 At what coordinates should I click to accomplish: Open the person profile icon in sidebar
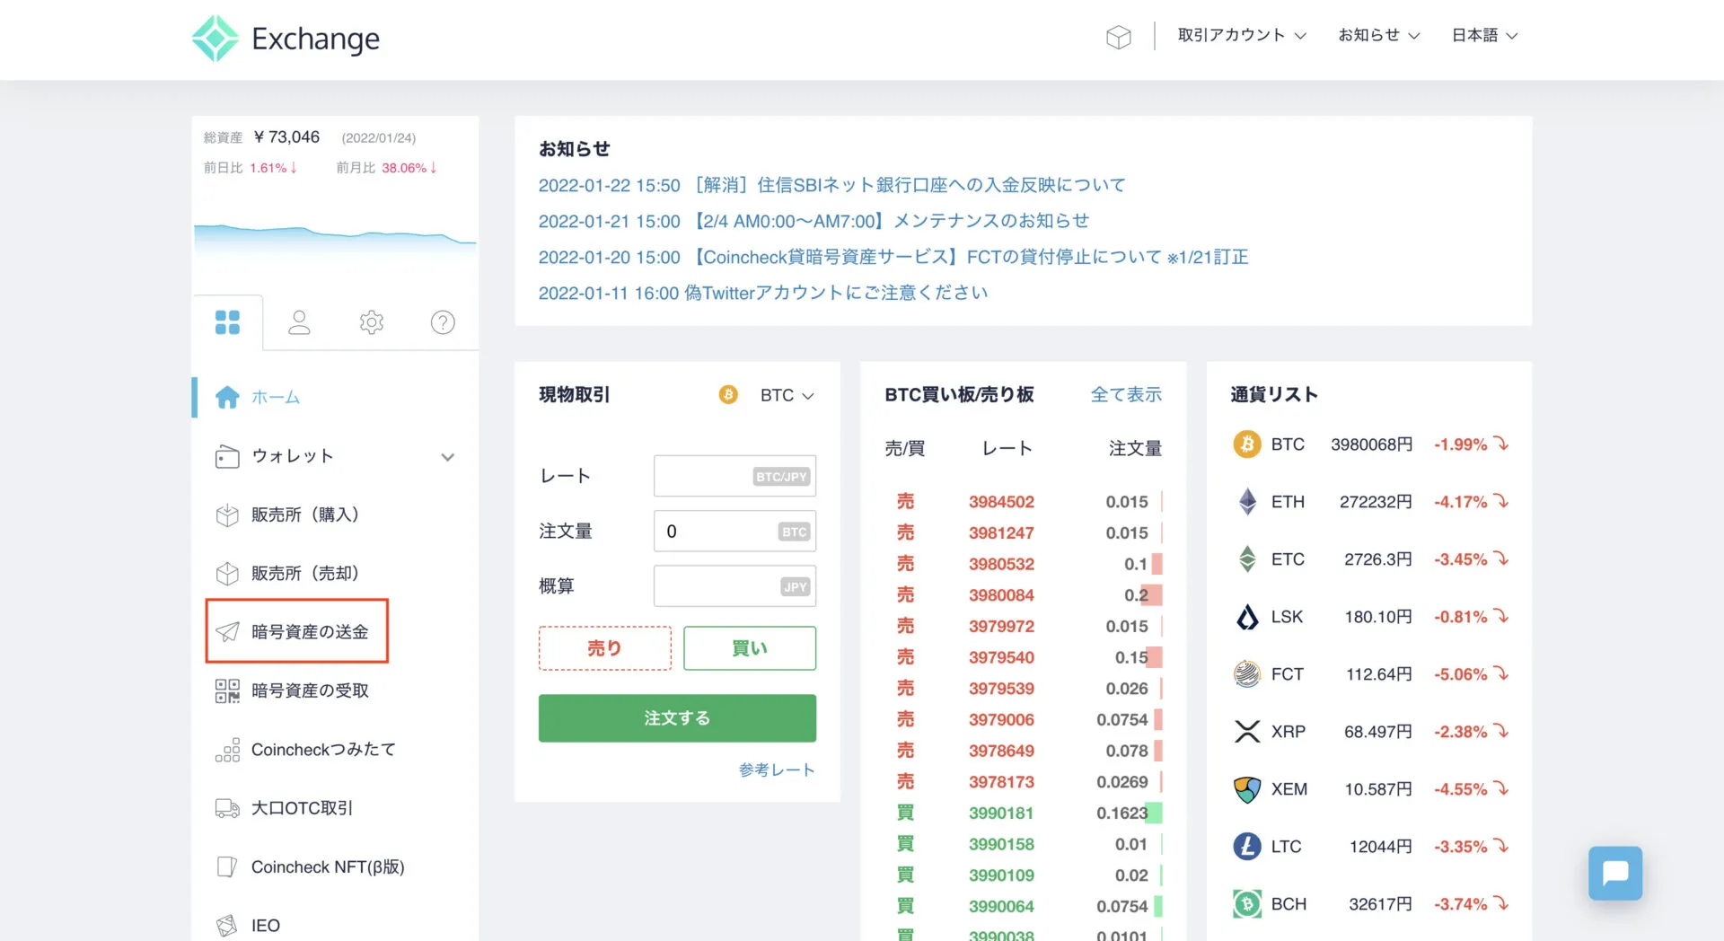click(x=299, y=321)
